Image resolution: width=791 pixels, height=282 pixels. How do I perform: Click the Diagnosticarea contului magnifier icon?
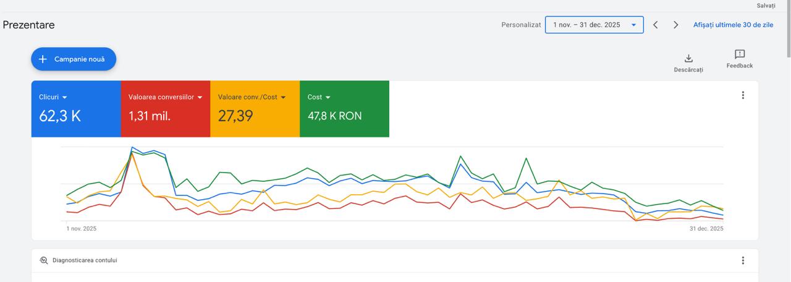pos(44,260)
